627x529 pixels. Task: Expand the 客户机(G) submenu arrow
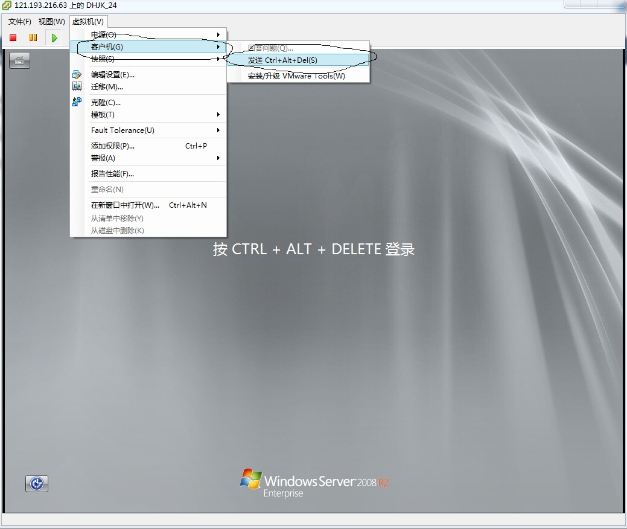(218, 47)
